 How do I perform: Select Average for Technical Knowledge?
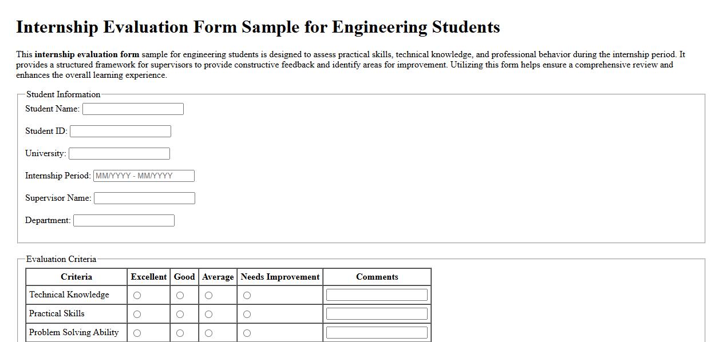point(210,295)
